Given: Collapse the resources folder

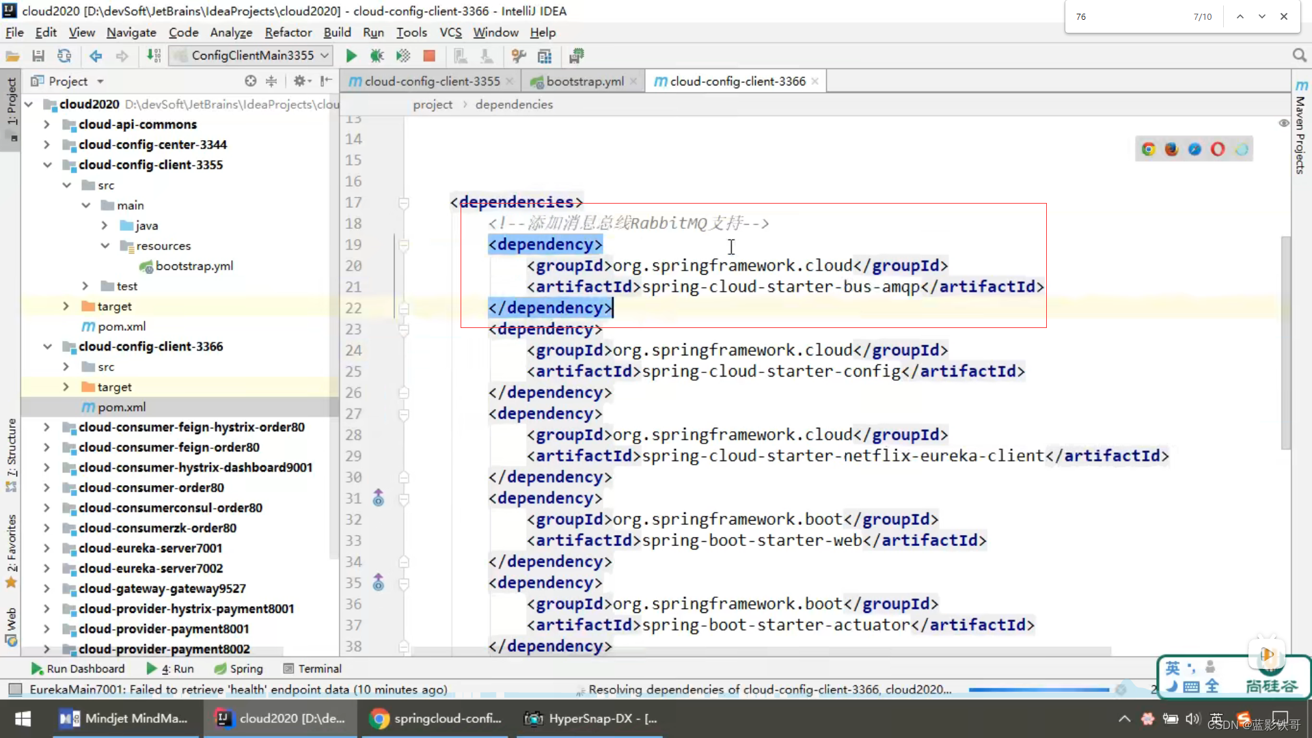Looking at the screenshot, I should pos(105,246).
